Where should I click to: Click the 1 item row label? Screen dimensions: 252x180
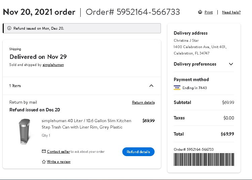15,86
